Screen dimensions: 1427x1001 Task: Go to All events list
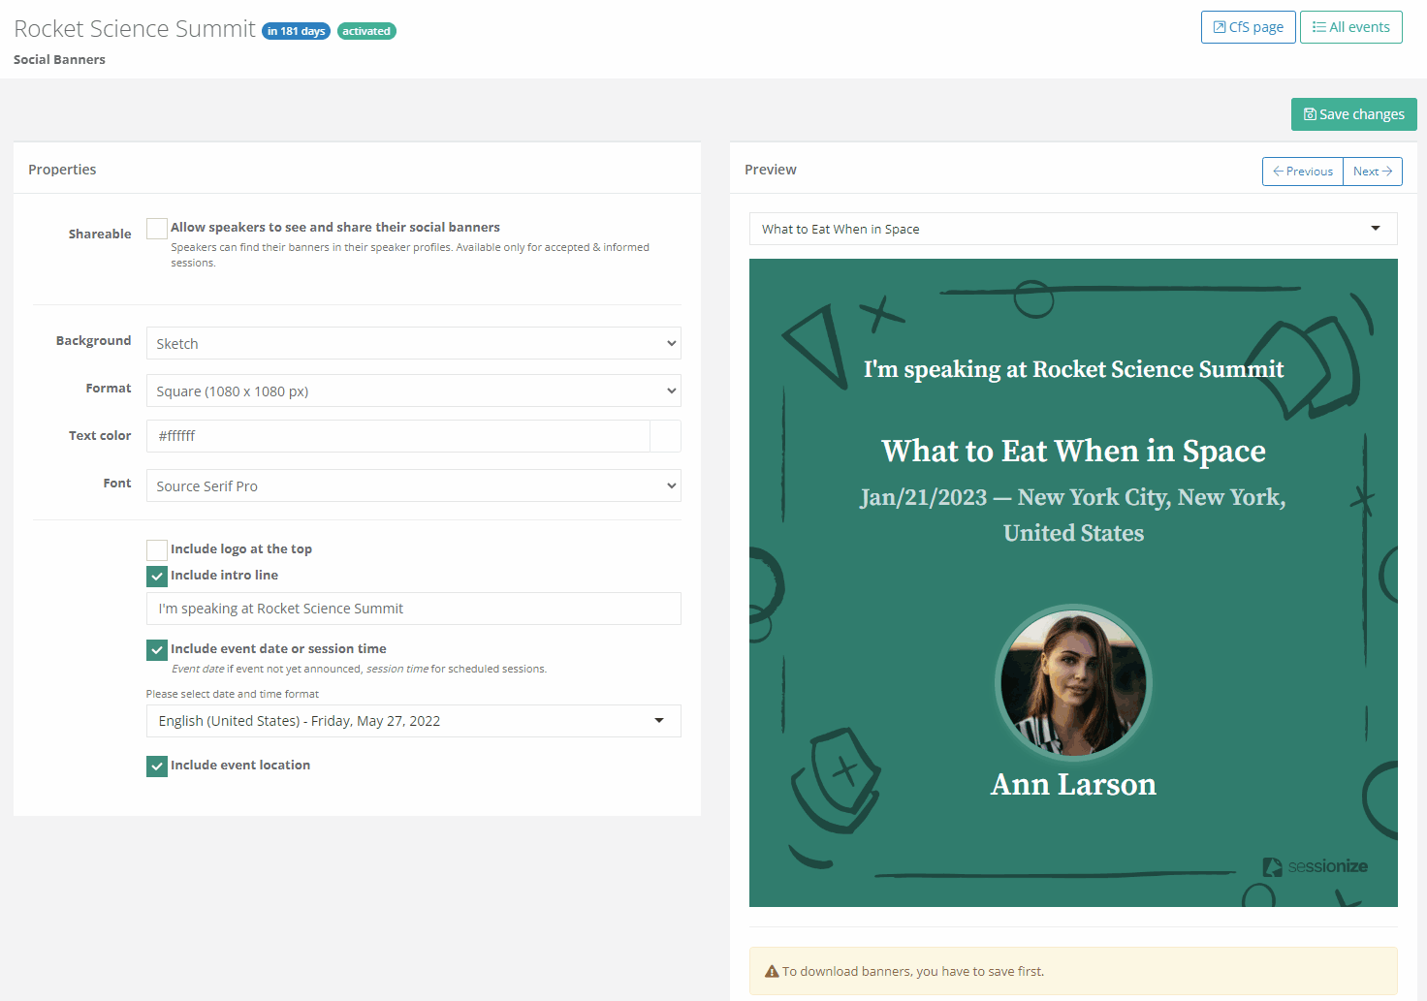pyautogui.click(x=1350, y=27)
